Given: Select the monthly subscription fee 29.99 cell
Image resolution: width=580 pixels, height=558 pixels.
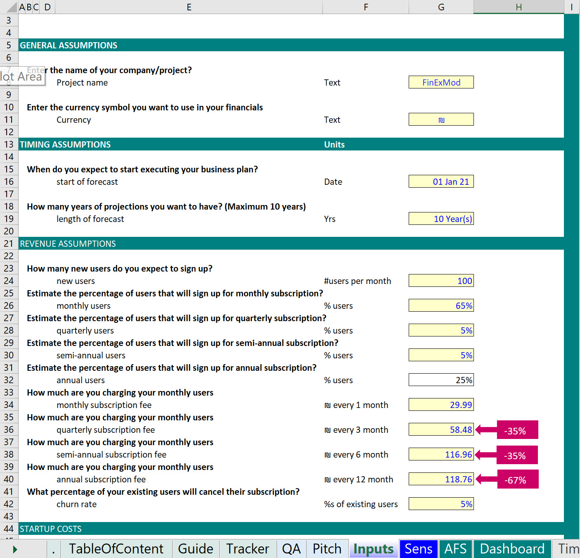Looking at the screenshot, I should coord(441,405).
